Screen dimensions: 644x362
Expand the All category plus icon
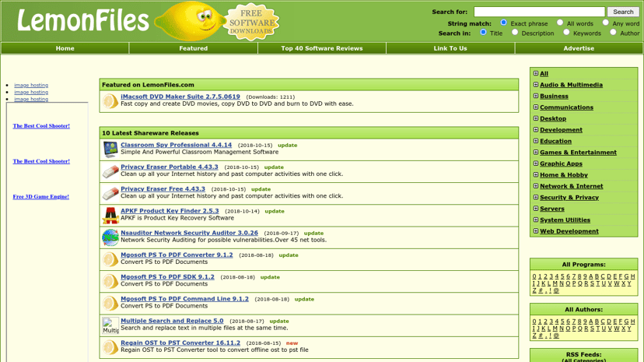[536, 73]
